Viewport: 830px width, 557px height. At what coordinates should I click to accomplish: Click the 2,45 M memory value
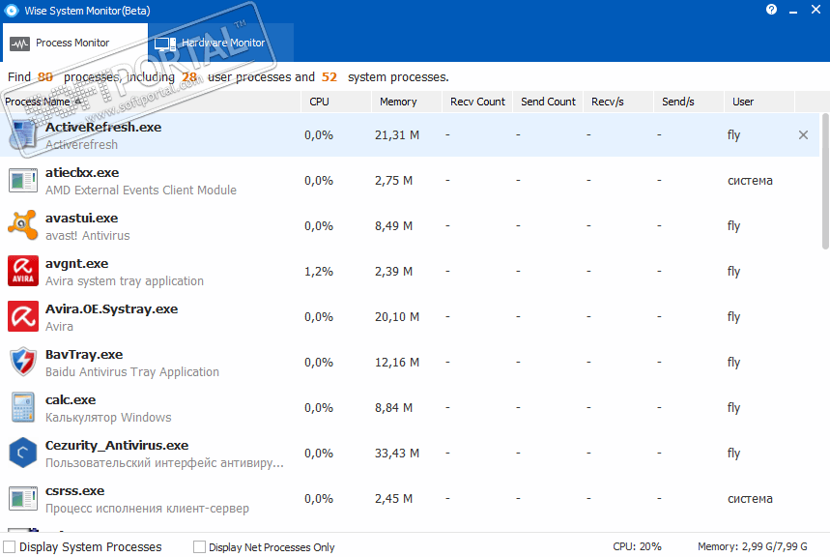tap(393, 499)
